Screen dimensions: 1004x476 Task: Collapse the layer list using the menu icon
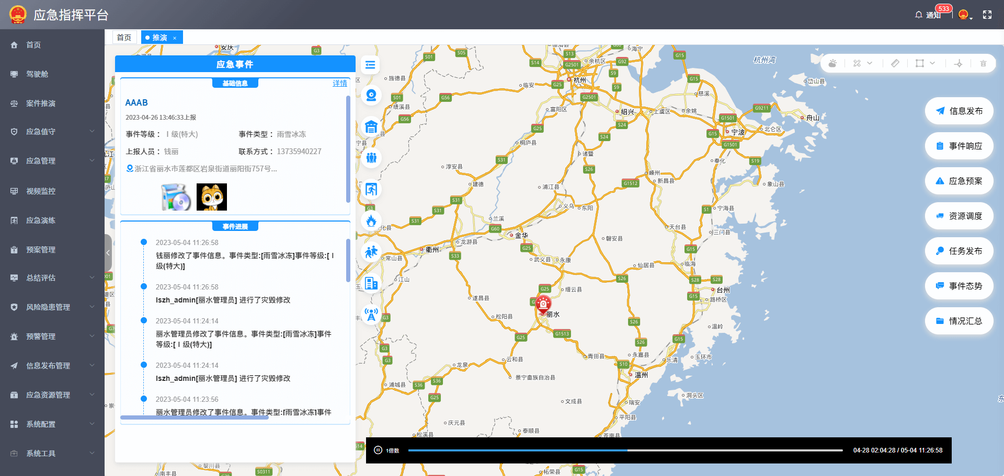click(370, 65)
